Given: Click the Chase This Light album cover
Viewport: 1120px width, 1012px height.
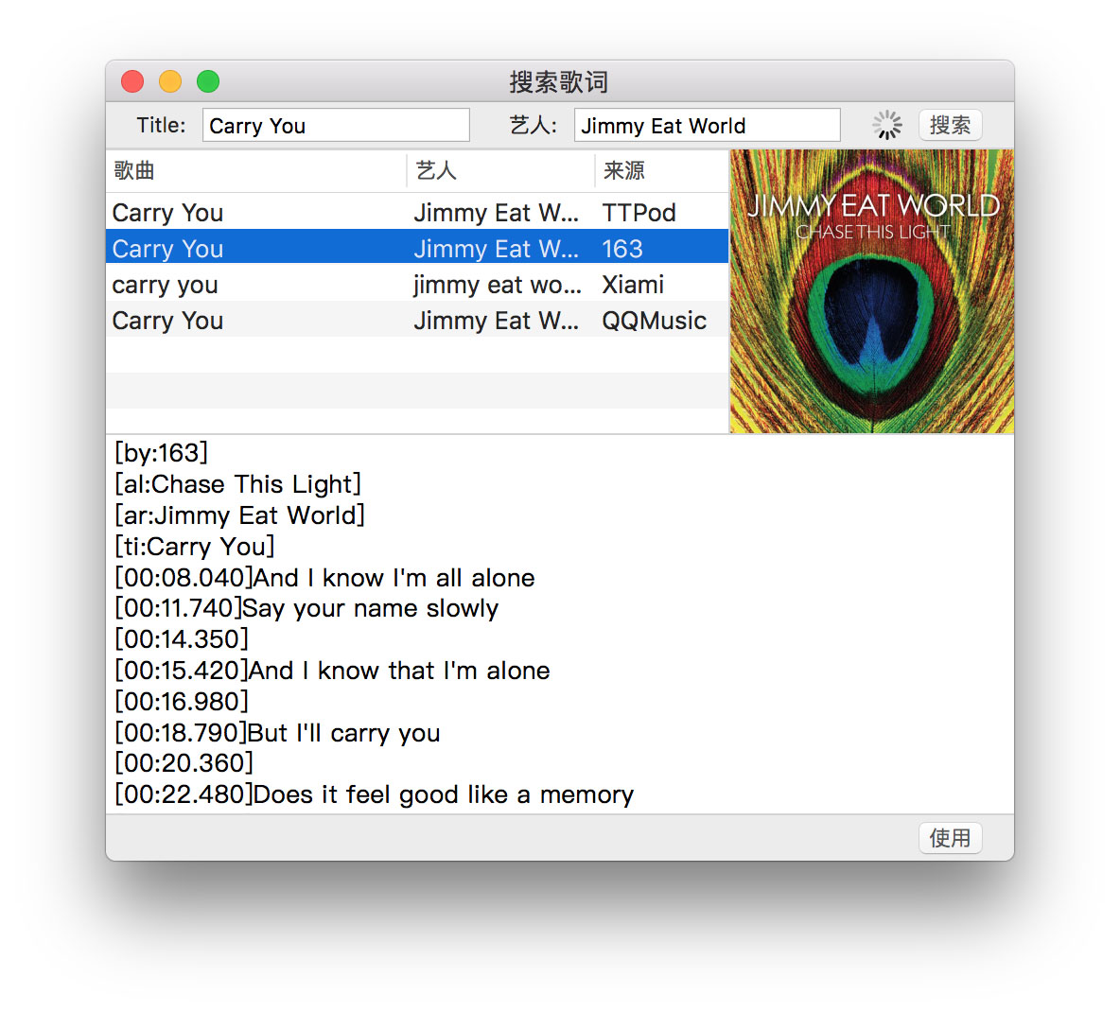Looking at the screenshot, I should tap(871, 291).
